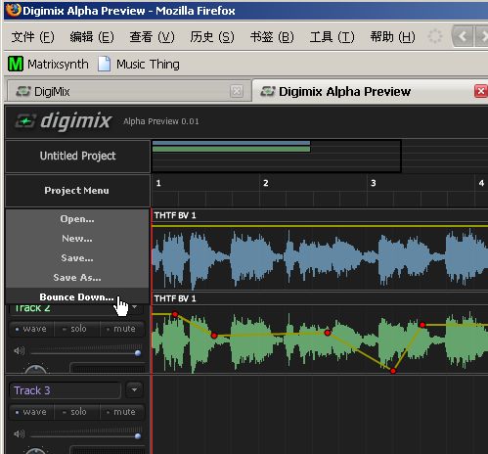Click the automation point near bar 3 top
Screen dimensions: 488x454
(x=422, y=325)
